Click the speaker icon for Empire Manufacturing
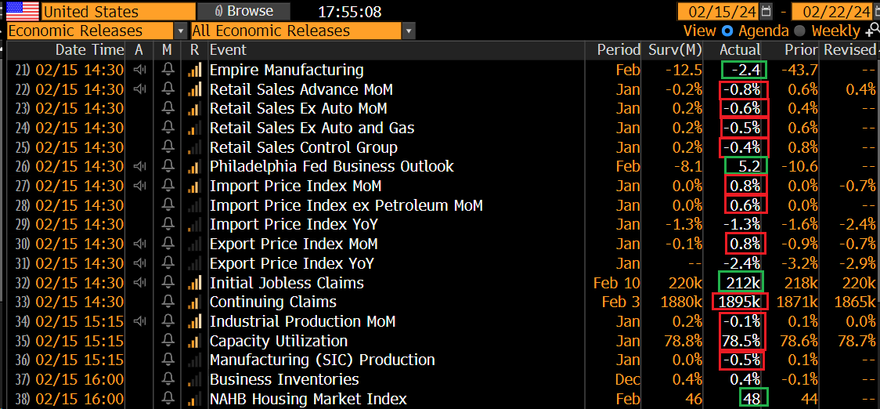 139,71
